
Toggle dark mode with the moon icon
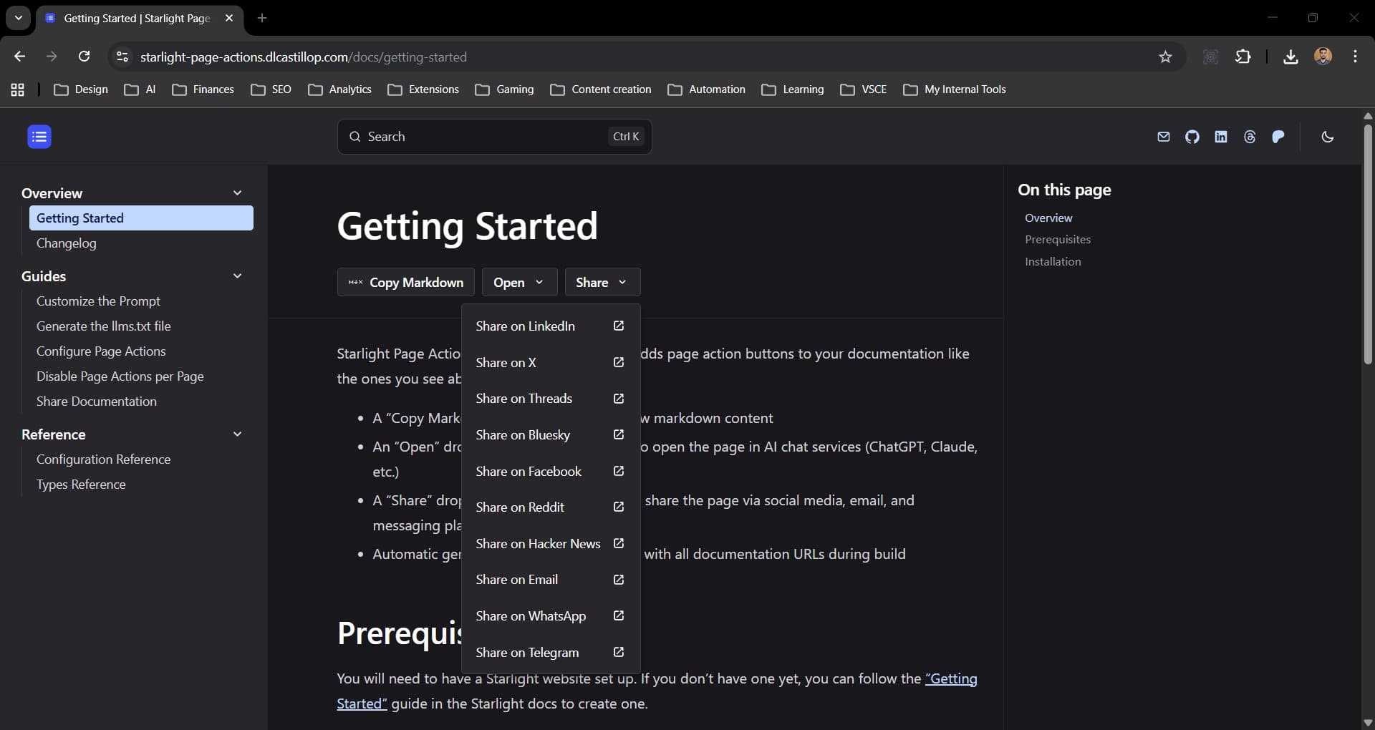1327,137
